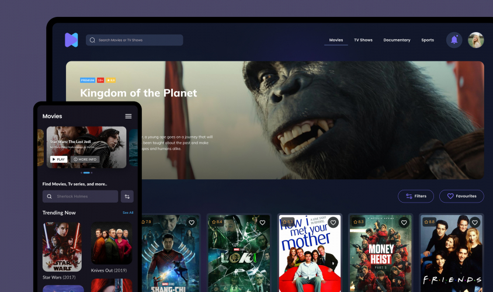Click the carousel page indicator under the mobile banner

click(86, 172)
